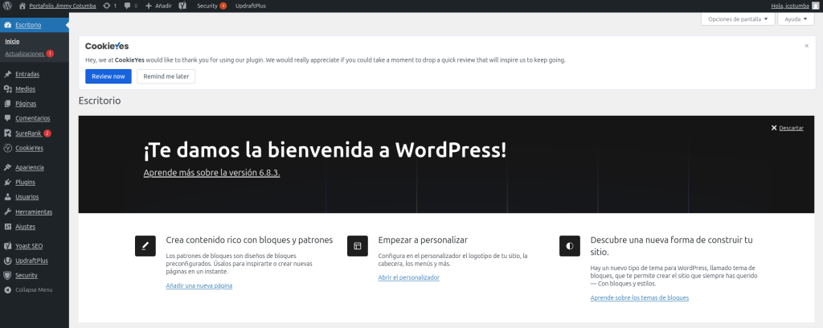The image size is (823, 328).
Task: Expand the Ayuda help dropdown
Action: pyautogui.click(x=796, y=18)
